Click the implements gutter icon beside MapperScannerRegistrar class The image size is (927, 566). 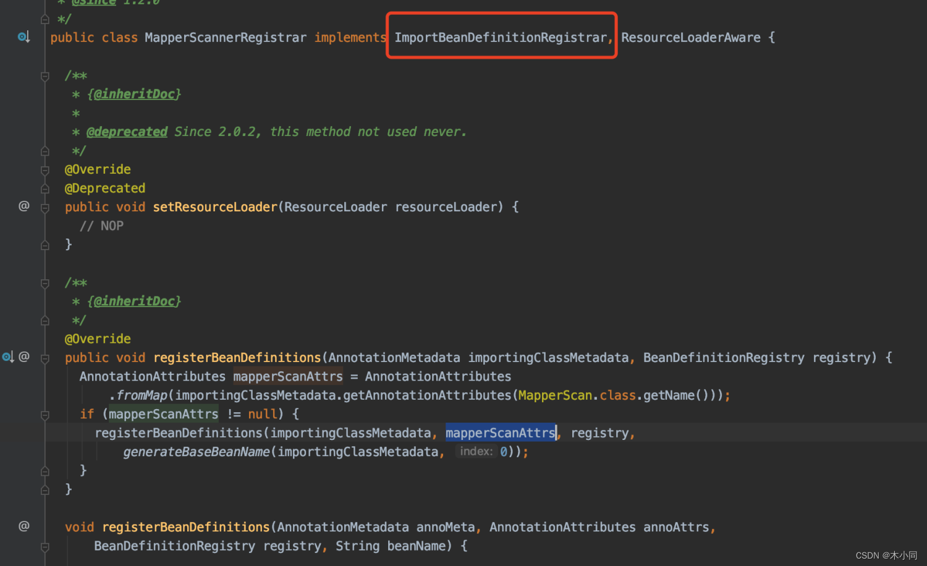(23, 38)
